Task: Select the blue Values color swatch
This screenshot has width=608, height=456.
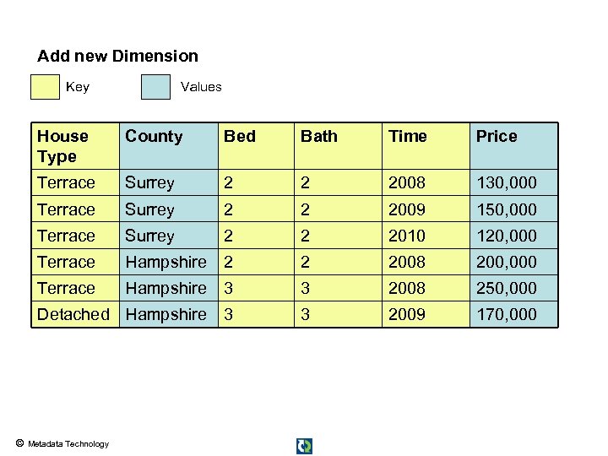Action: point(155,87)
